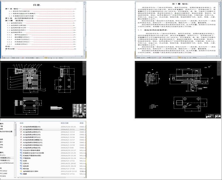Viewport: 222px width, 180px height.
Task: Click title block in assembly CAD drawing
Action: (x=79, y=110)
